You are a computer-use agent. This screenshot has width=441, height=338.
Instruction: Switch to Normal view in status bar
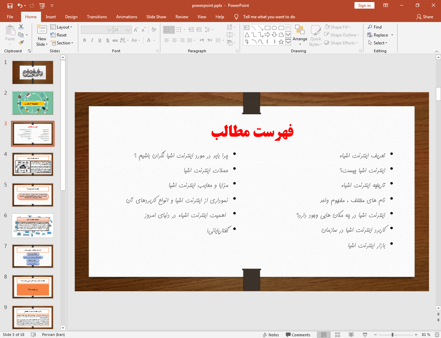click(x=324, y=335)
